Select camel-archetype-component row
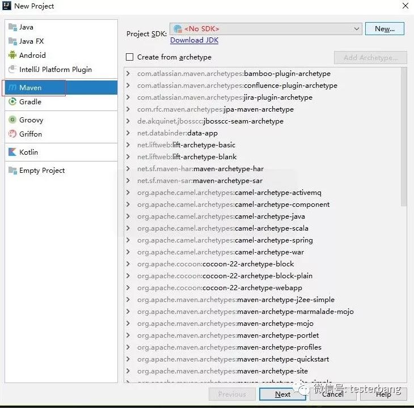Screen dimensions: 414x408 click(263, 205)
